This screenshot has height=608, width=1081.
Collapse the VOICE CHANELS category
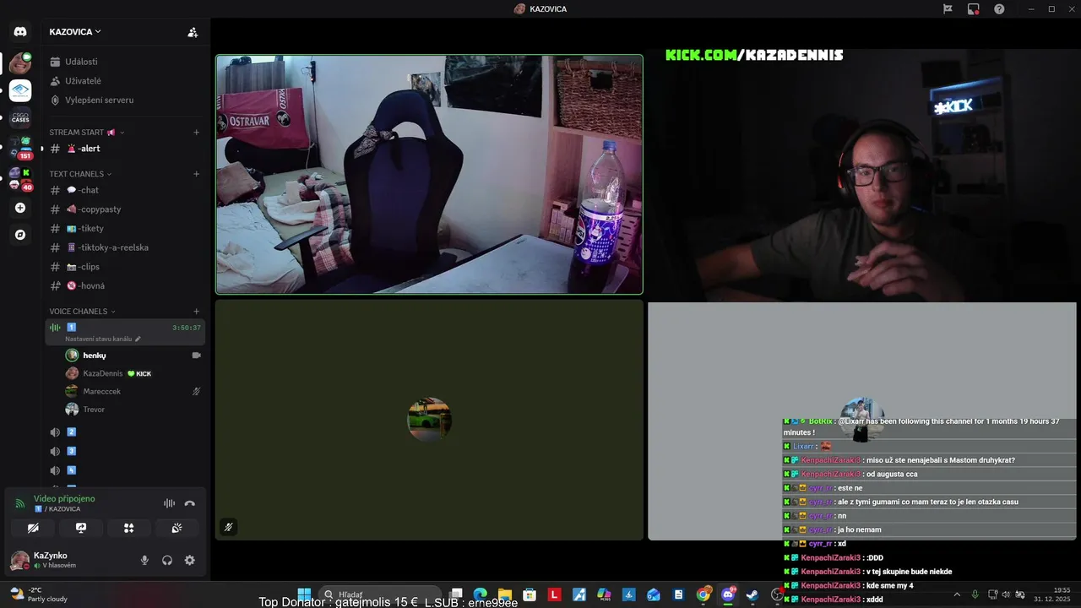pyautogui.click(x=83, y=312)
